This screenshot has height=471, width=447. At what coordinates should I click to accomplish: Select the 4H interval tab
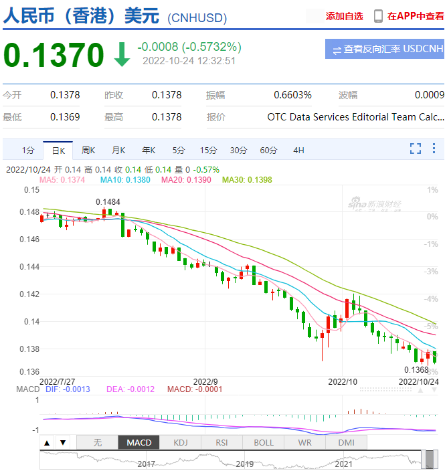click(x=298, y=151)
